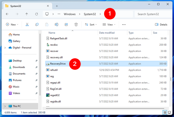Select the ReAgentTask.dll file
This screenshot has width=174, height=117.
coord(106,38)
